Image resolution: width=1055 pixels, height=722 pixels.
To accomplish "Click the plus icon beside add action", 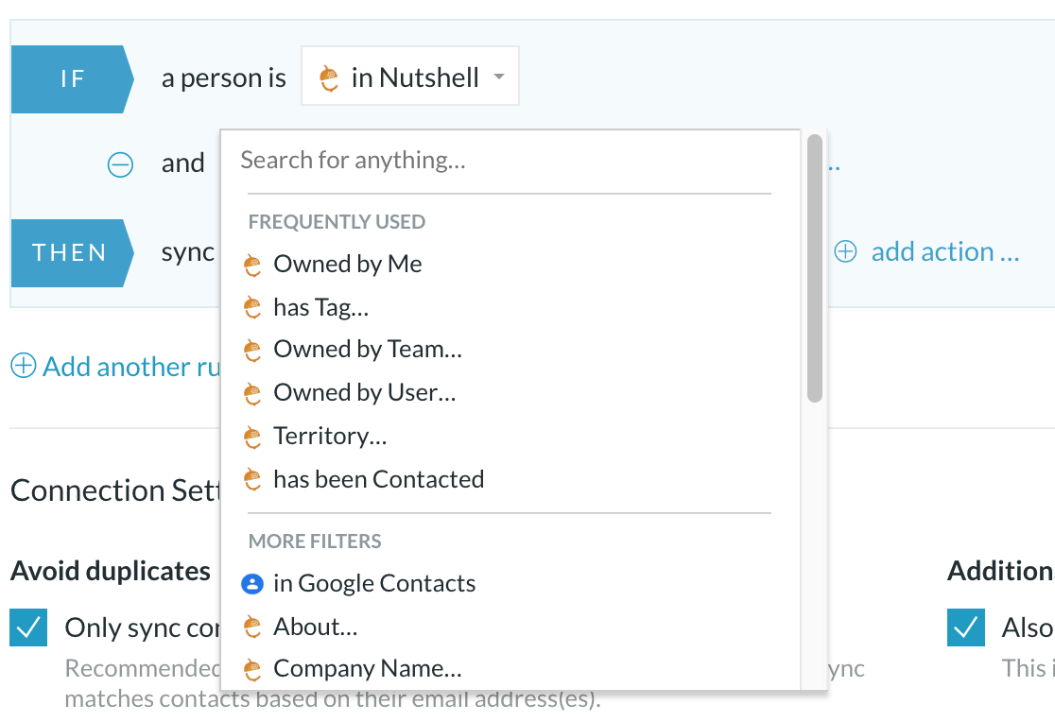I will pos(846,251).
